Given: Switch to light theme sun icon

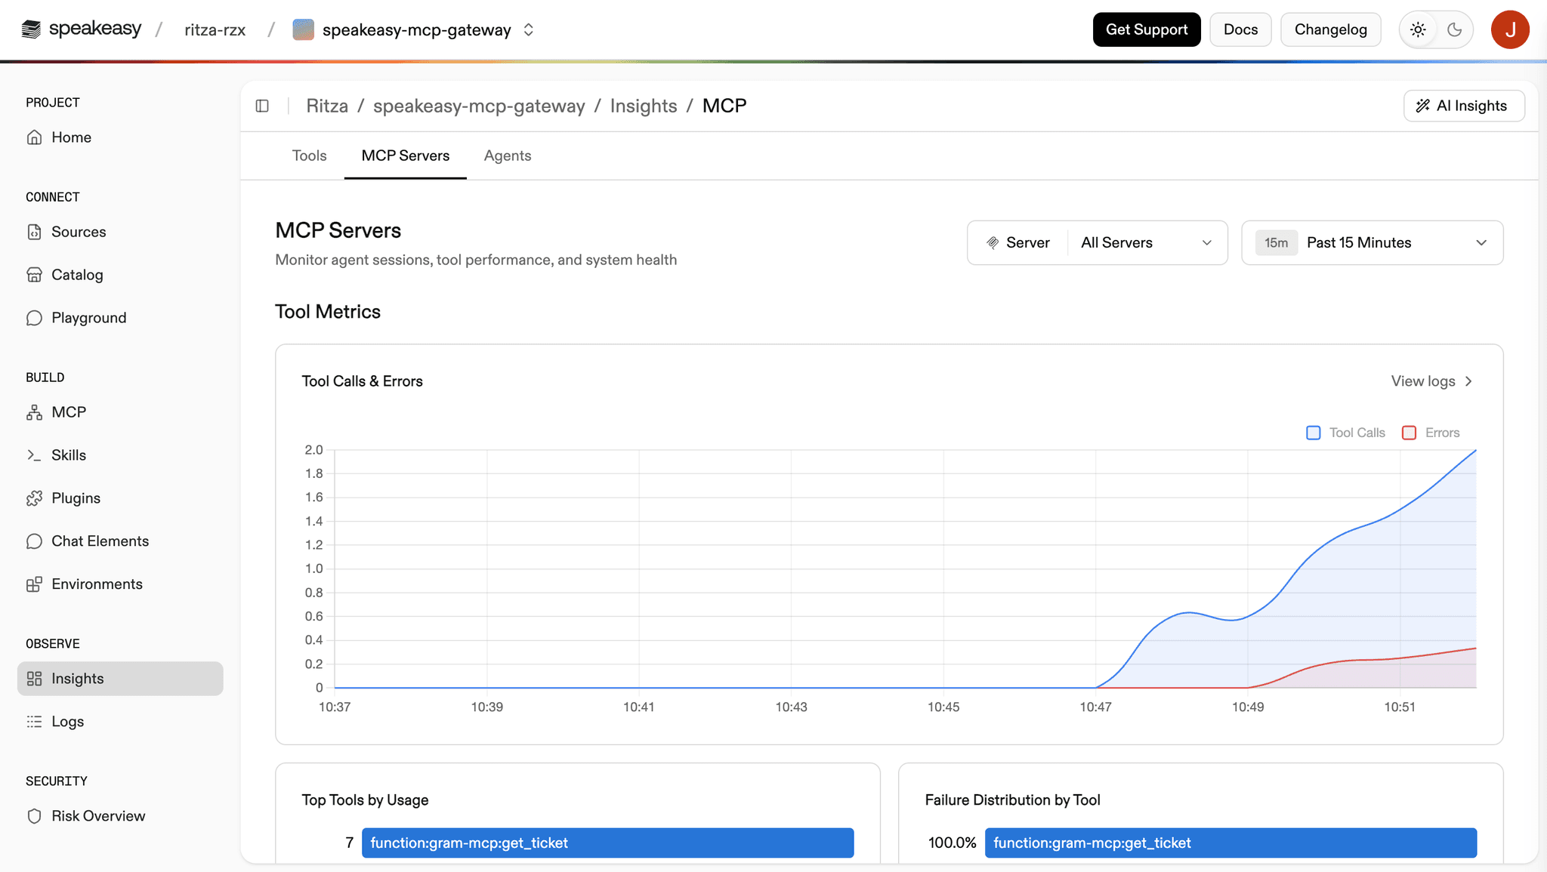Looking at the screenshot, I should coord(1418,29).
